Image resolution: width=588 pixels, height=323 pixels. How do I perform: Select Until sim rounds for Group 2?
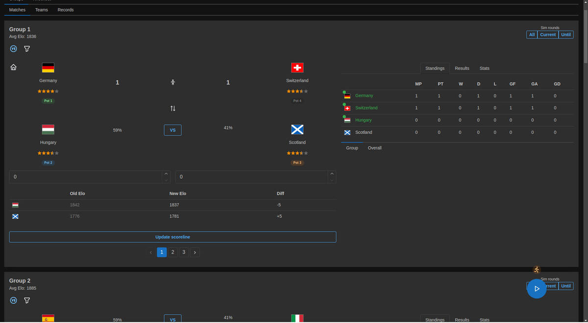[x=566, y=286]
